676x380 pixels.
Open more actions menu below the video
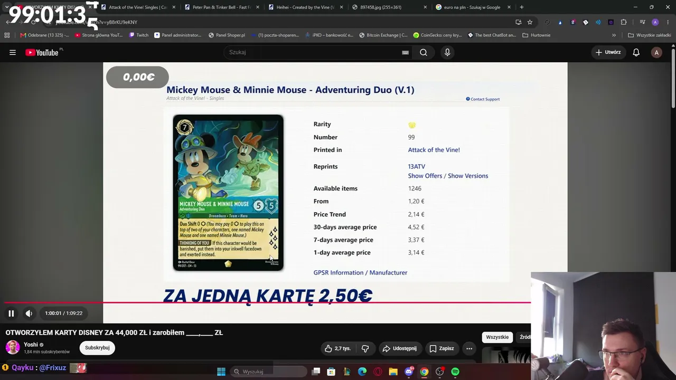click(469, 348)
